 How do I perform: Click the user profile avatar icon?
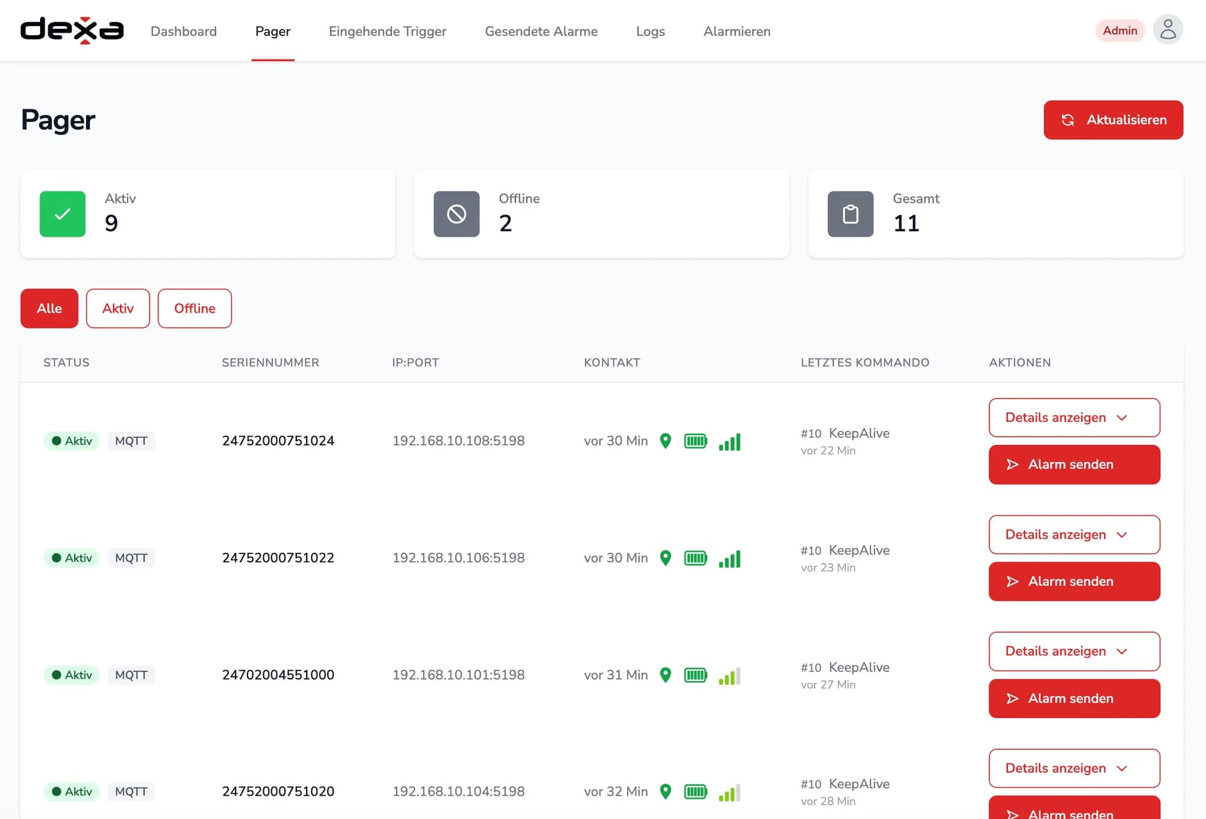(1168, 30)
